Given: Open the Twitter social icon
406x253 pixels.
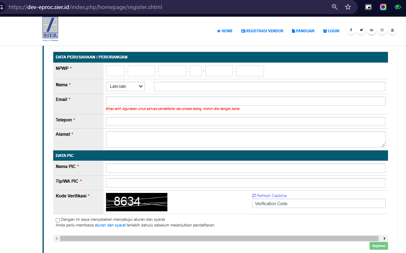Looking at the screenshot, I should 361,30.
